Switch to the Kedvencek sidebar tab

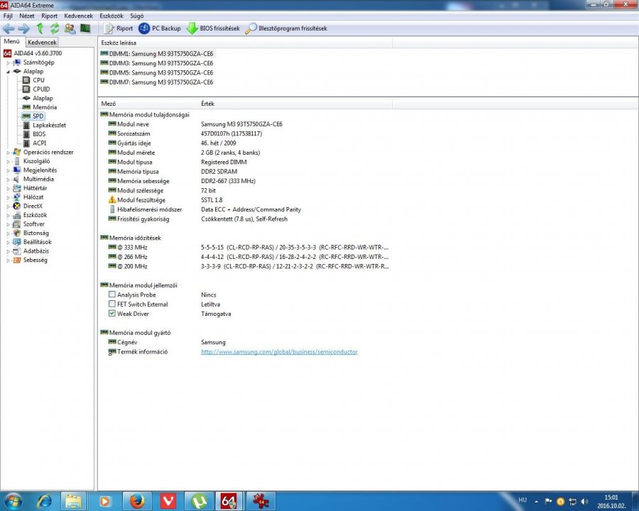[42, 42]
